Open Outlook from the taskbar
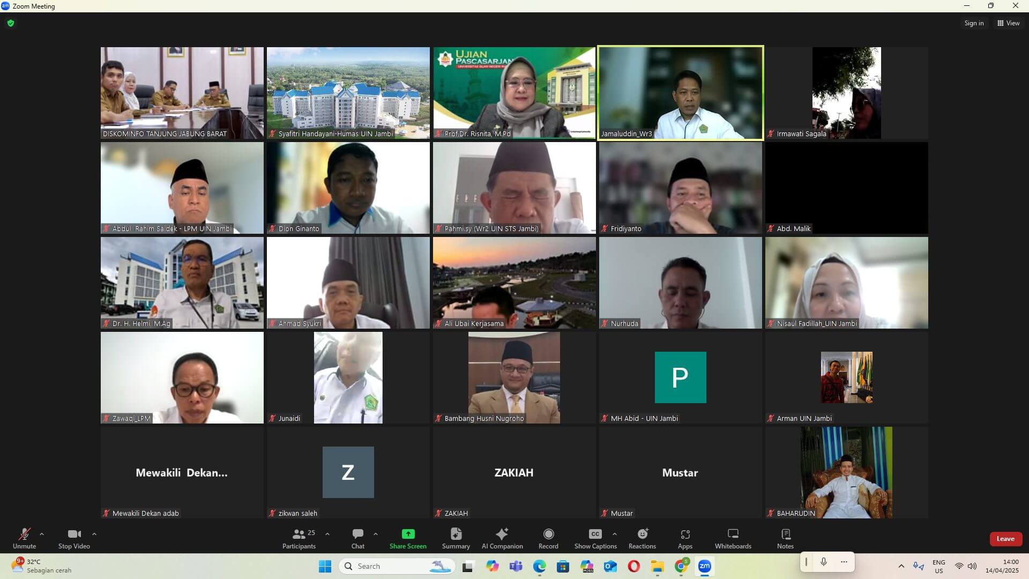1029x579 pixels. [x=610, y=566]
